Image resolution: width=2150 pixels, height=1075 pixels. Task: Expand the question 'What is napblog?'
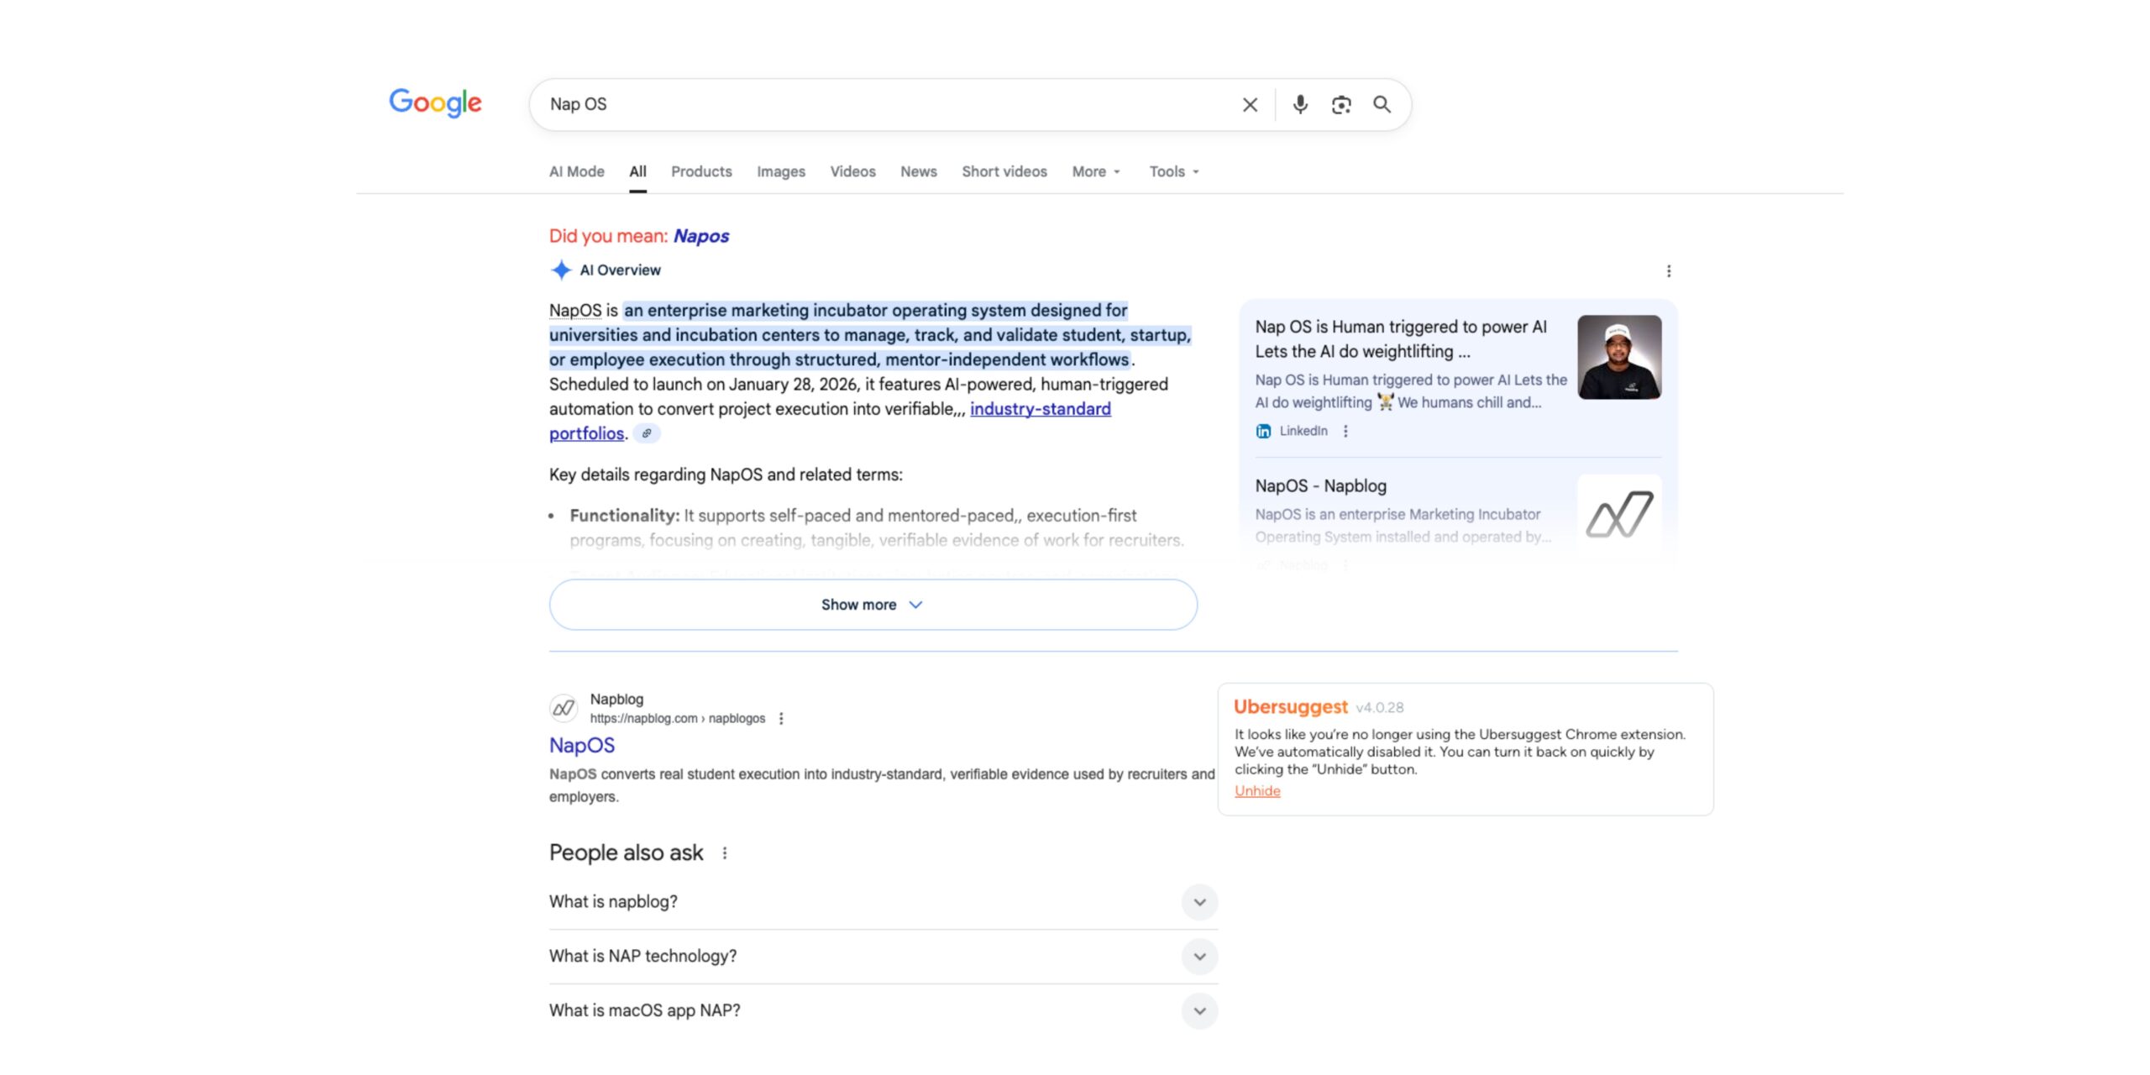coord(1199,902)
